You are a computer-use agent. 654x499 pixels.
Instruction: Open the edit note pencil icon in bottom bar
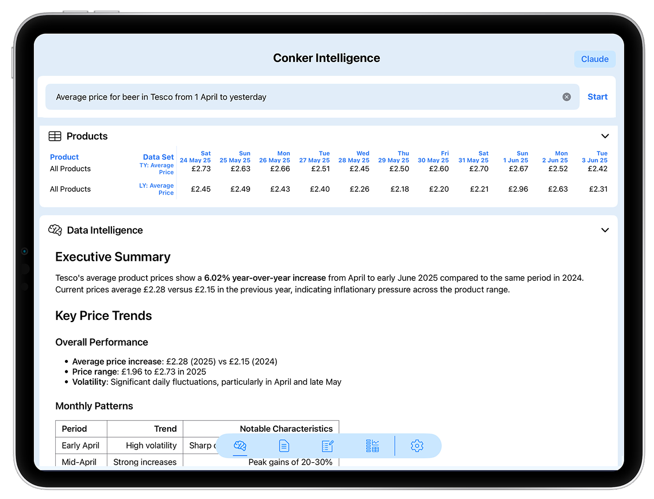328,446
